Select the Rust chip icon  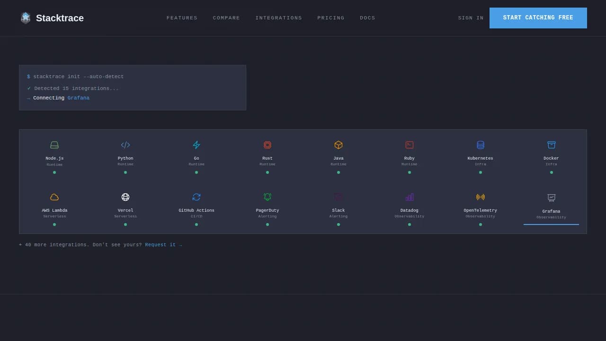pos(267,145)
